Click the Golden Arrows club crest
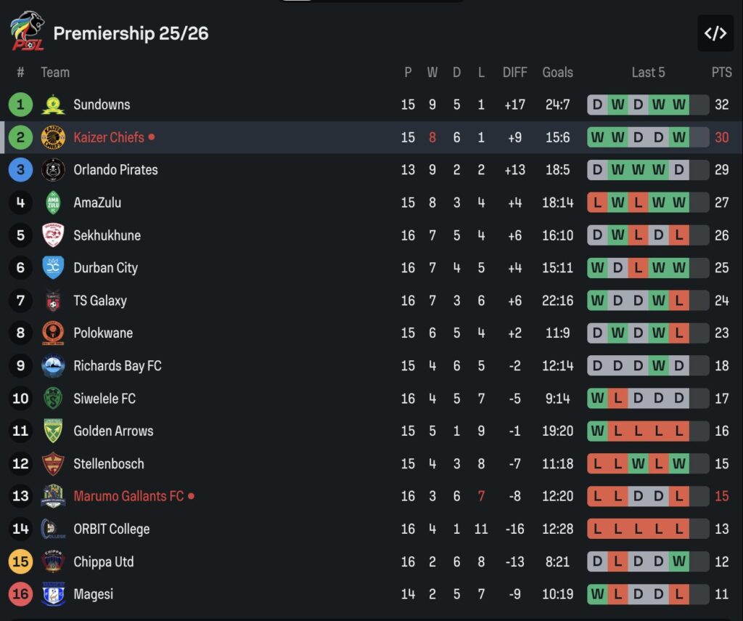 53,431
